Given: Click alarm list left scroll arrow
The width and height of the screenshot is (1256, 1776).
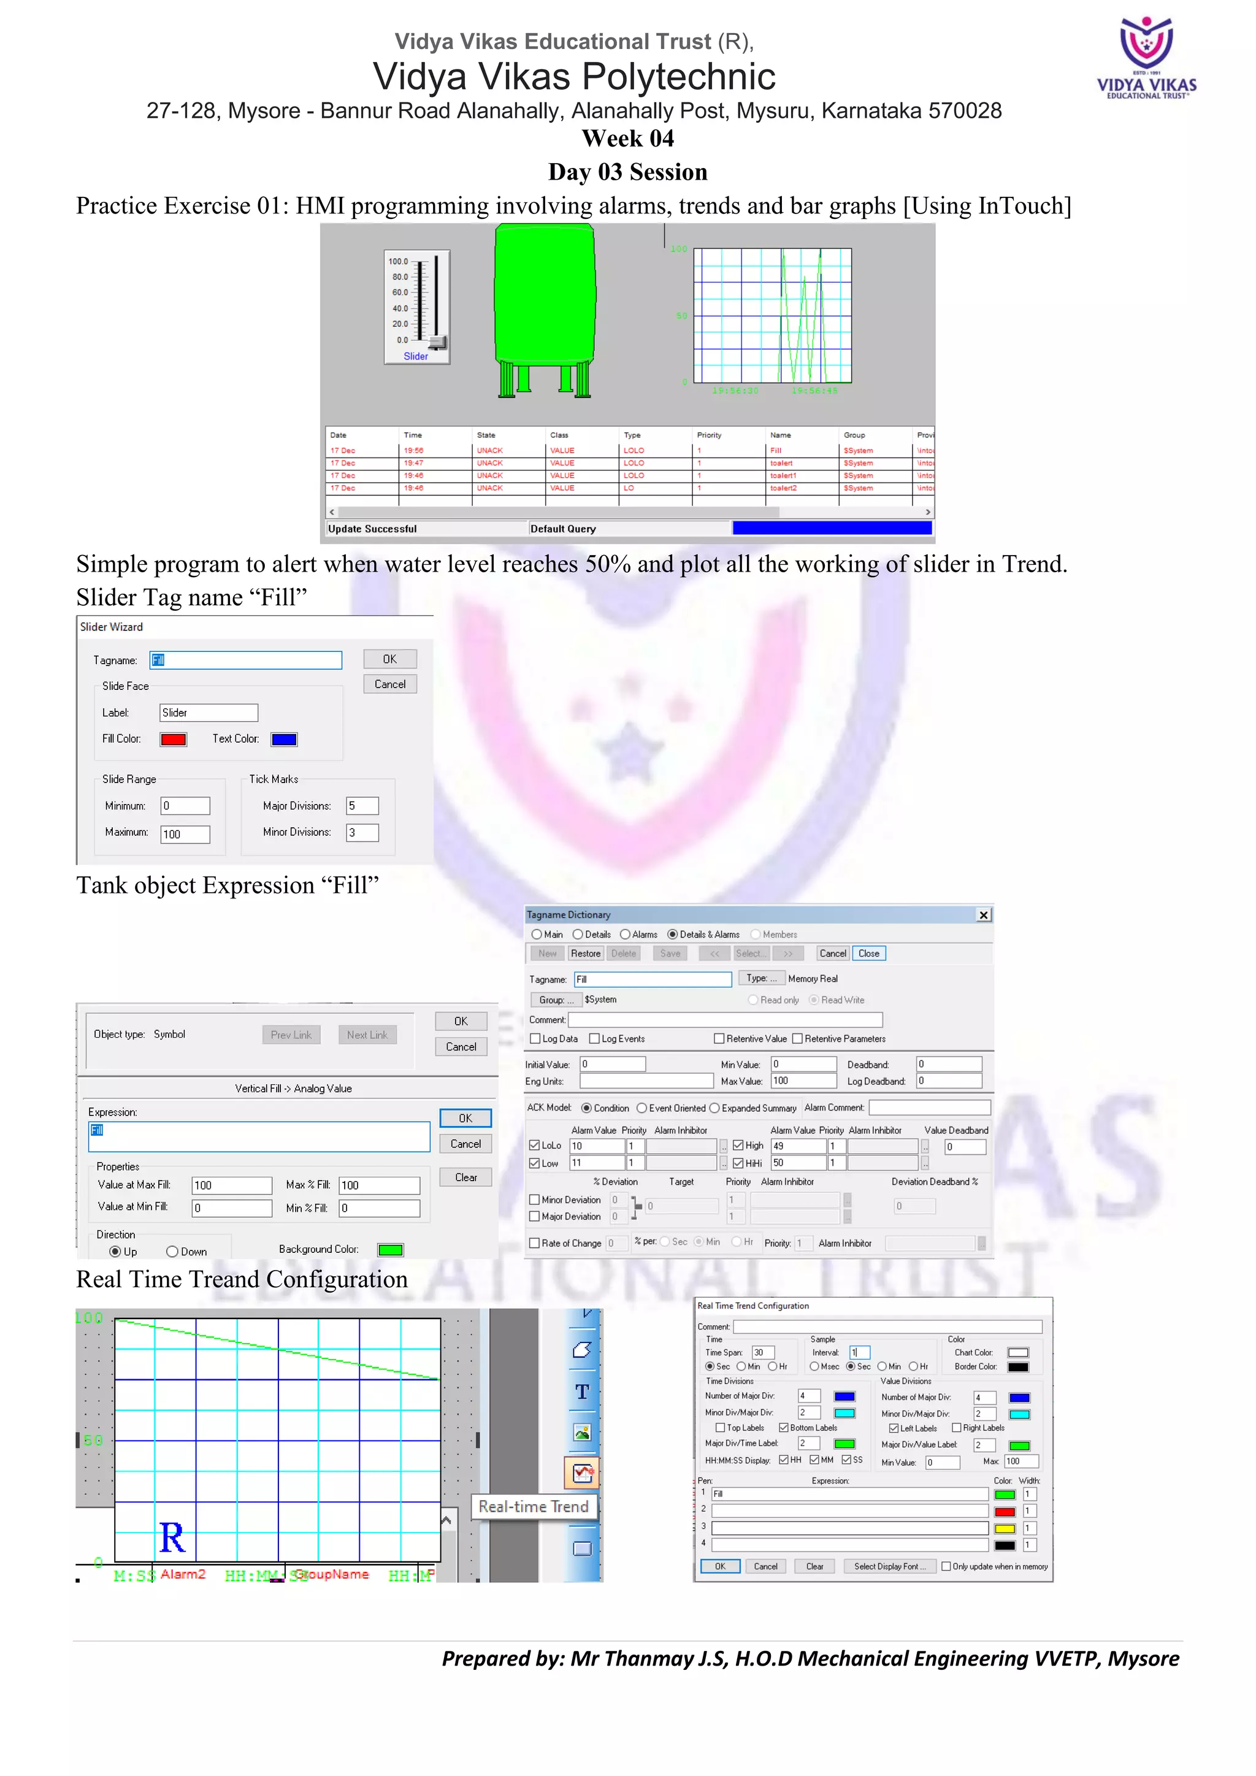Looking at the screenshot, I should pyautogui.click(x=332, y=512).
